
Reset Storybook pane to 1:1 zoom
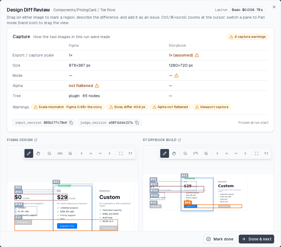pyautogui.click(x=266, y=153)
